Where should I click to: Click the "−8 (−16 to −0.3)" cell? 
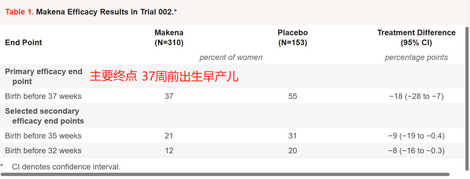[x=416, y=151]
